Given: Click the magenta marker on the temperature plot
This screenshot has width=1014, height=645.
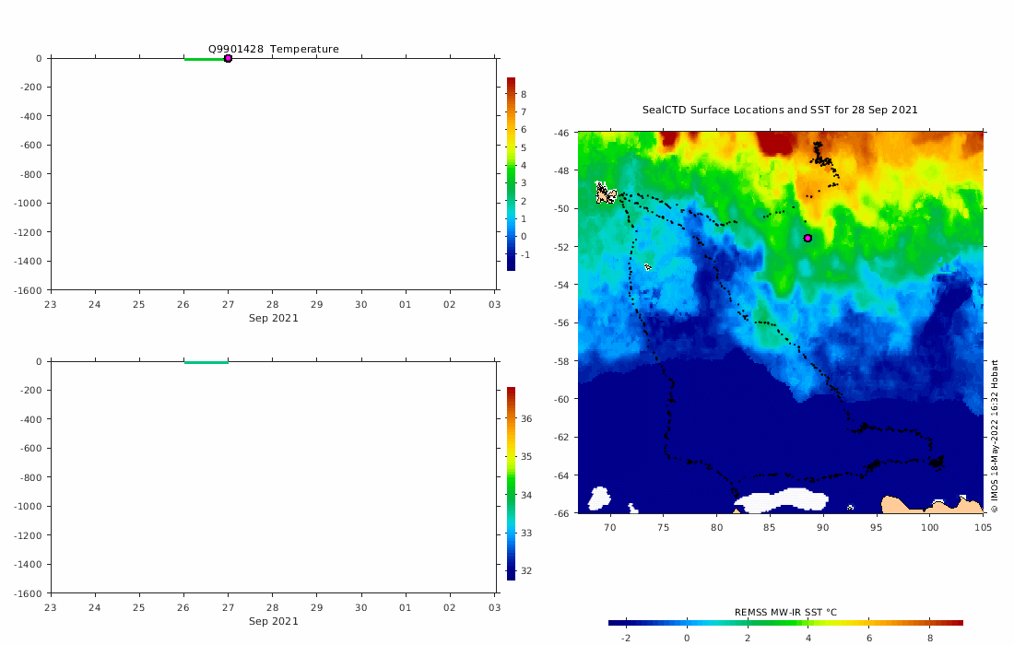Looking at the screenshot, I should tap(228, 59).
